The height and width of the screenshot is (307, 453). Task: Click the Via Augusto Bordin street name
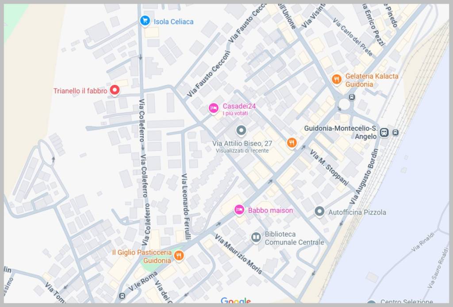pos(364,177)
